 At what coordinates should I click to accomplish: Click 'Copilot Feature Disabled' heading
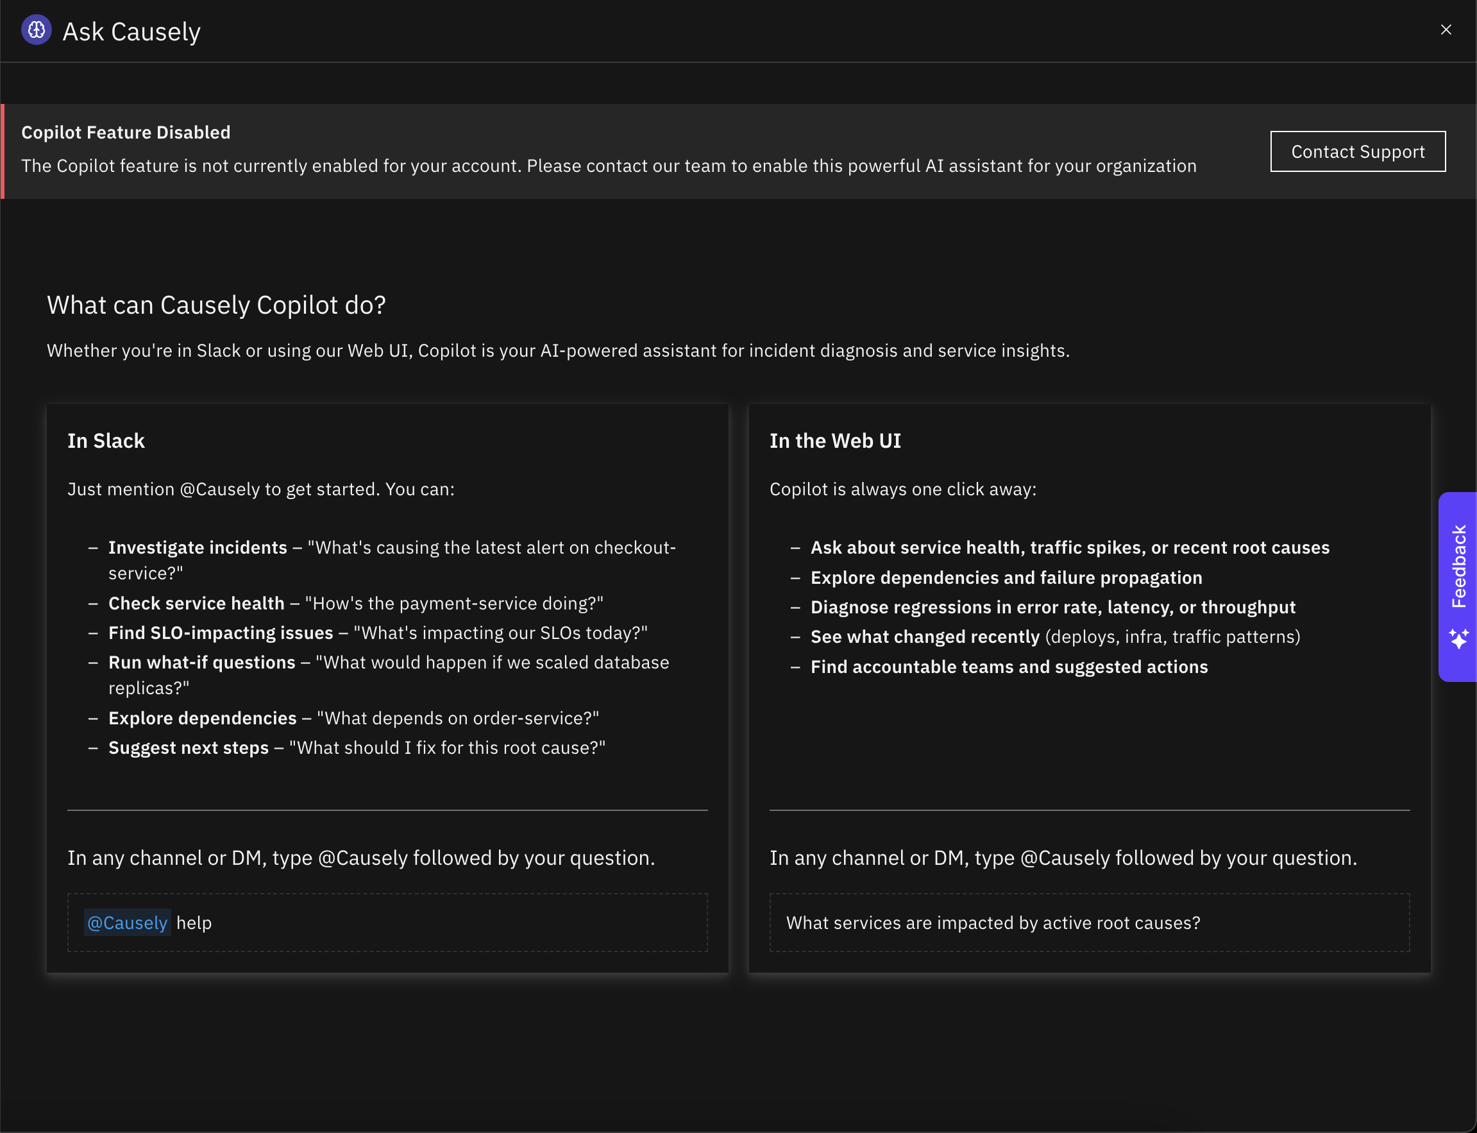126,132
